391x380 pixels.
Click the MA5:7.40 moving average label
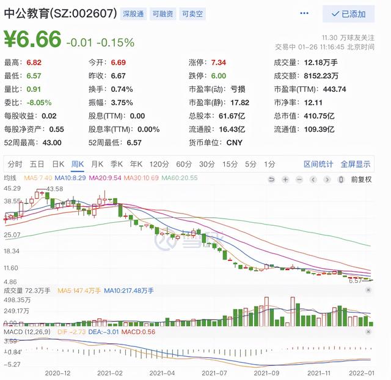(x=38, y=178)
